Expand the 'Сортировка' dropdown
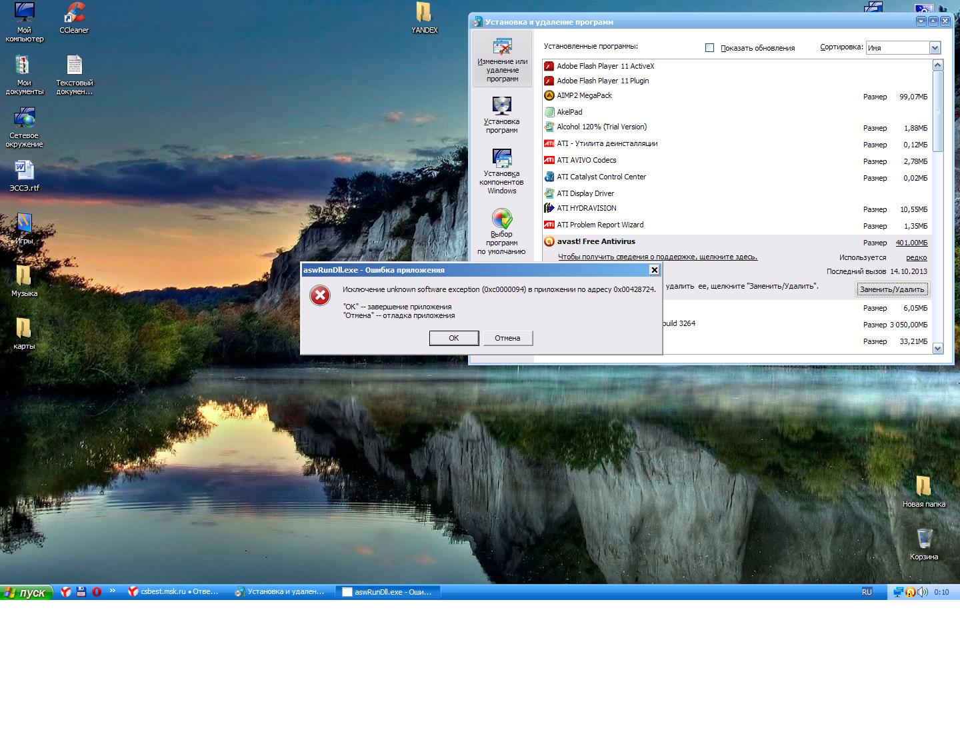 pyautogui.click(x=935, y=48)
